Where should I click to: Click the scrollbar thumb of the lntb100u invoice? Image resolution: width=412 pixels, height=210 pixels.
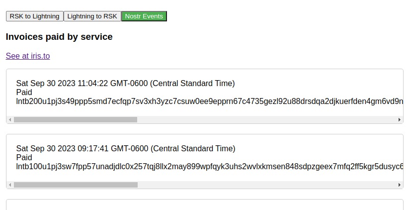(x=76, y=185)
